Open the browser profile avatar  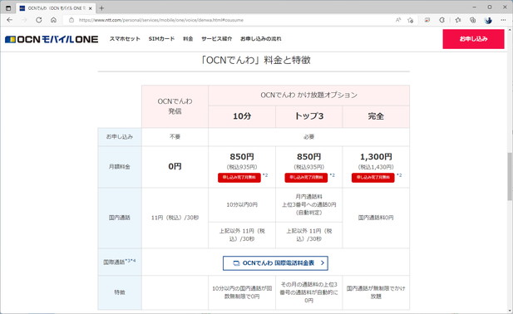[x=488, y=20]
